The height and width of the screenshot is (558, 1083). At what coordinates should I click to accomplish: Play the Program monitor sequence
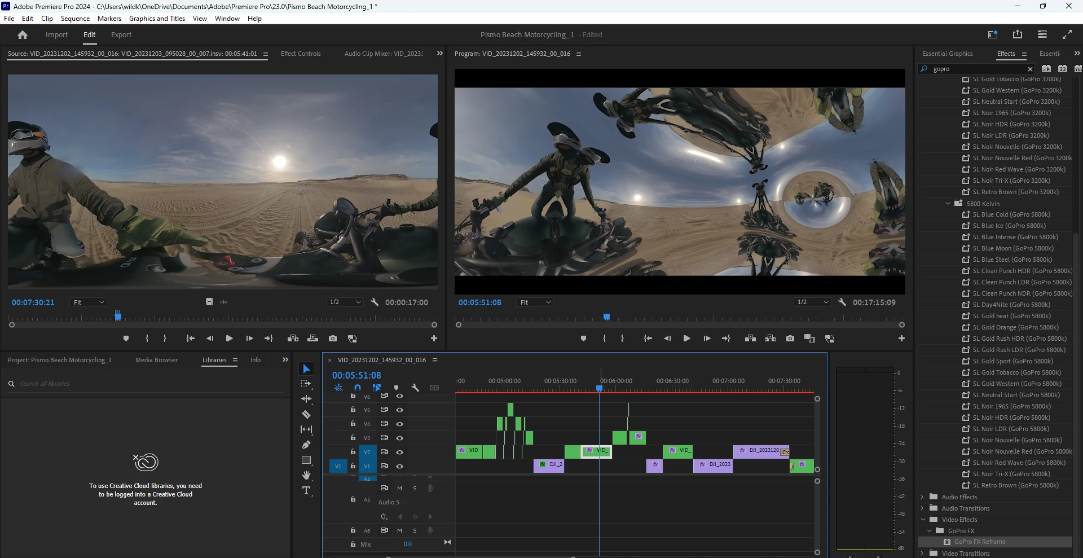tap(686, 339)
